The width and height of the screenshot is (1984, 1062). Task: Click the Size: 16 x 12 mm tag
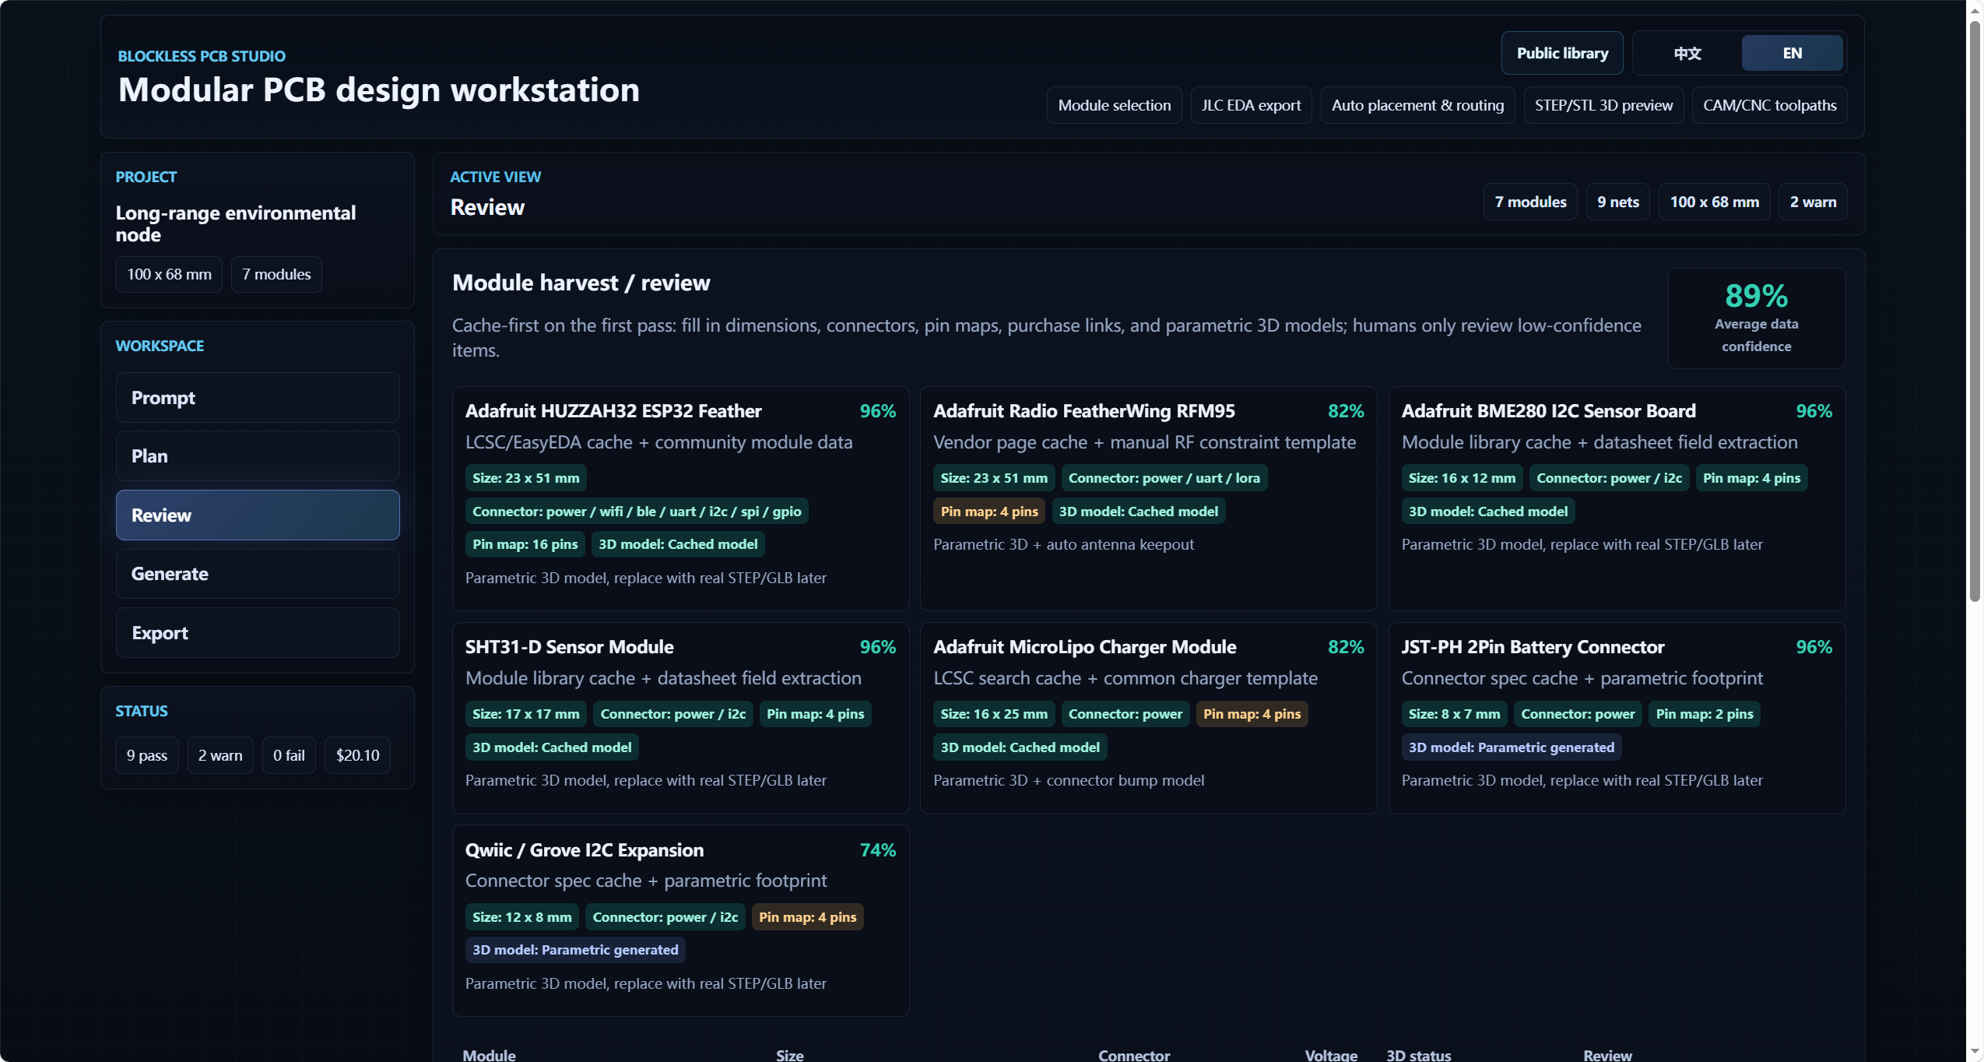(1461, 478)
